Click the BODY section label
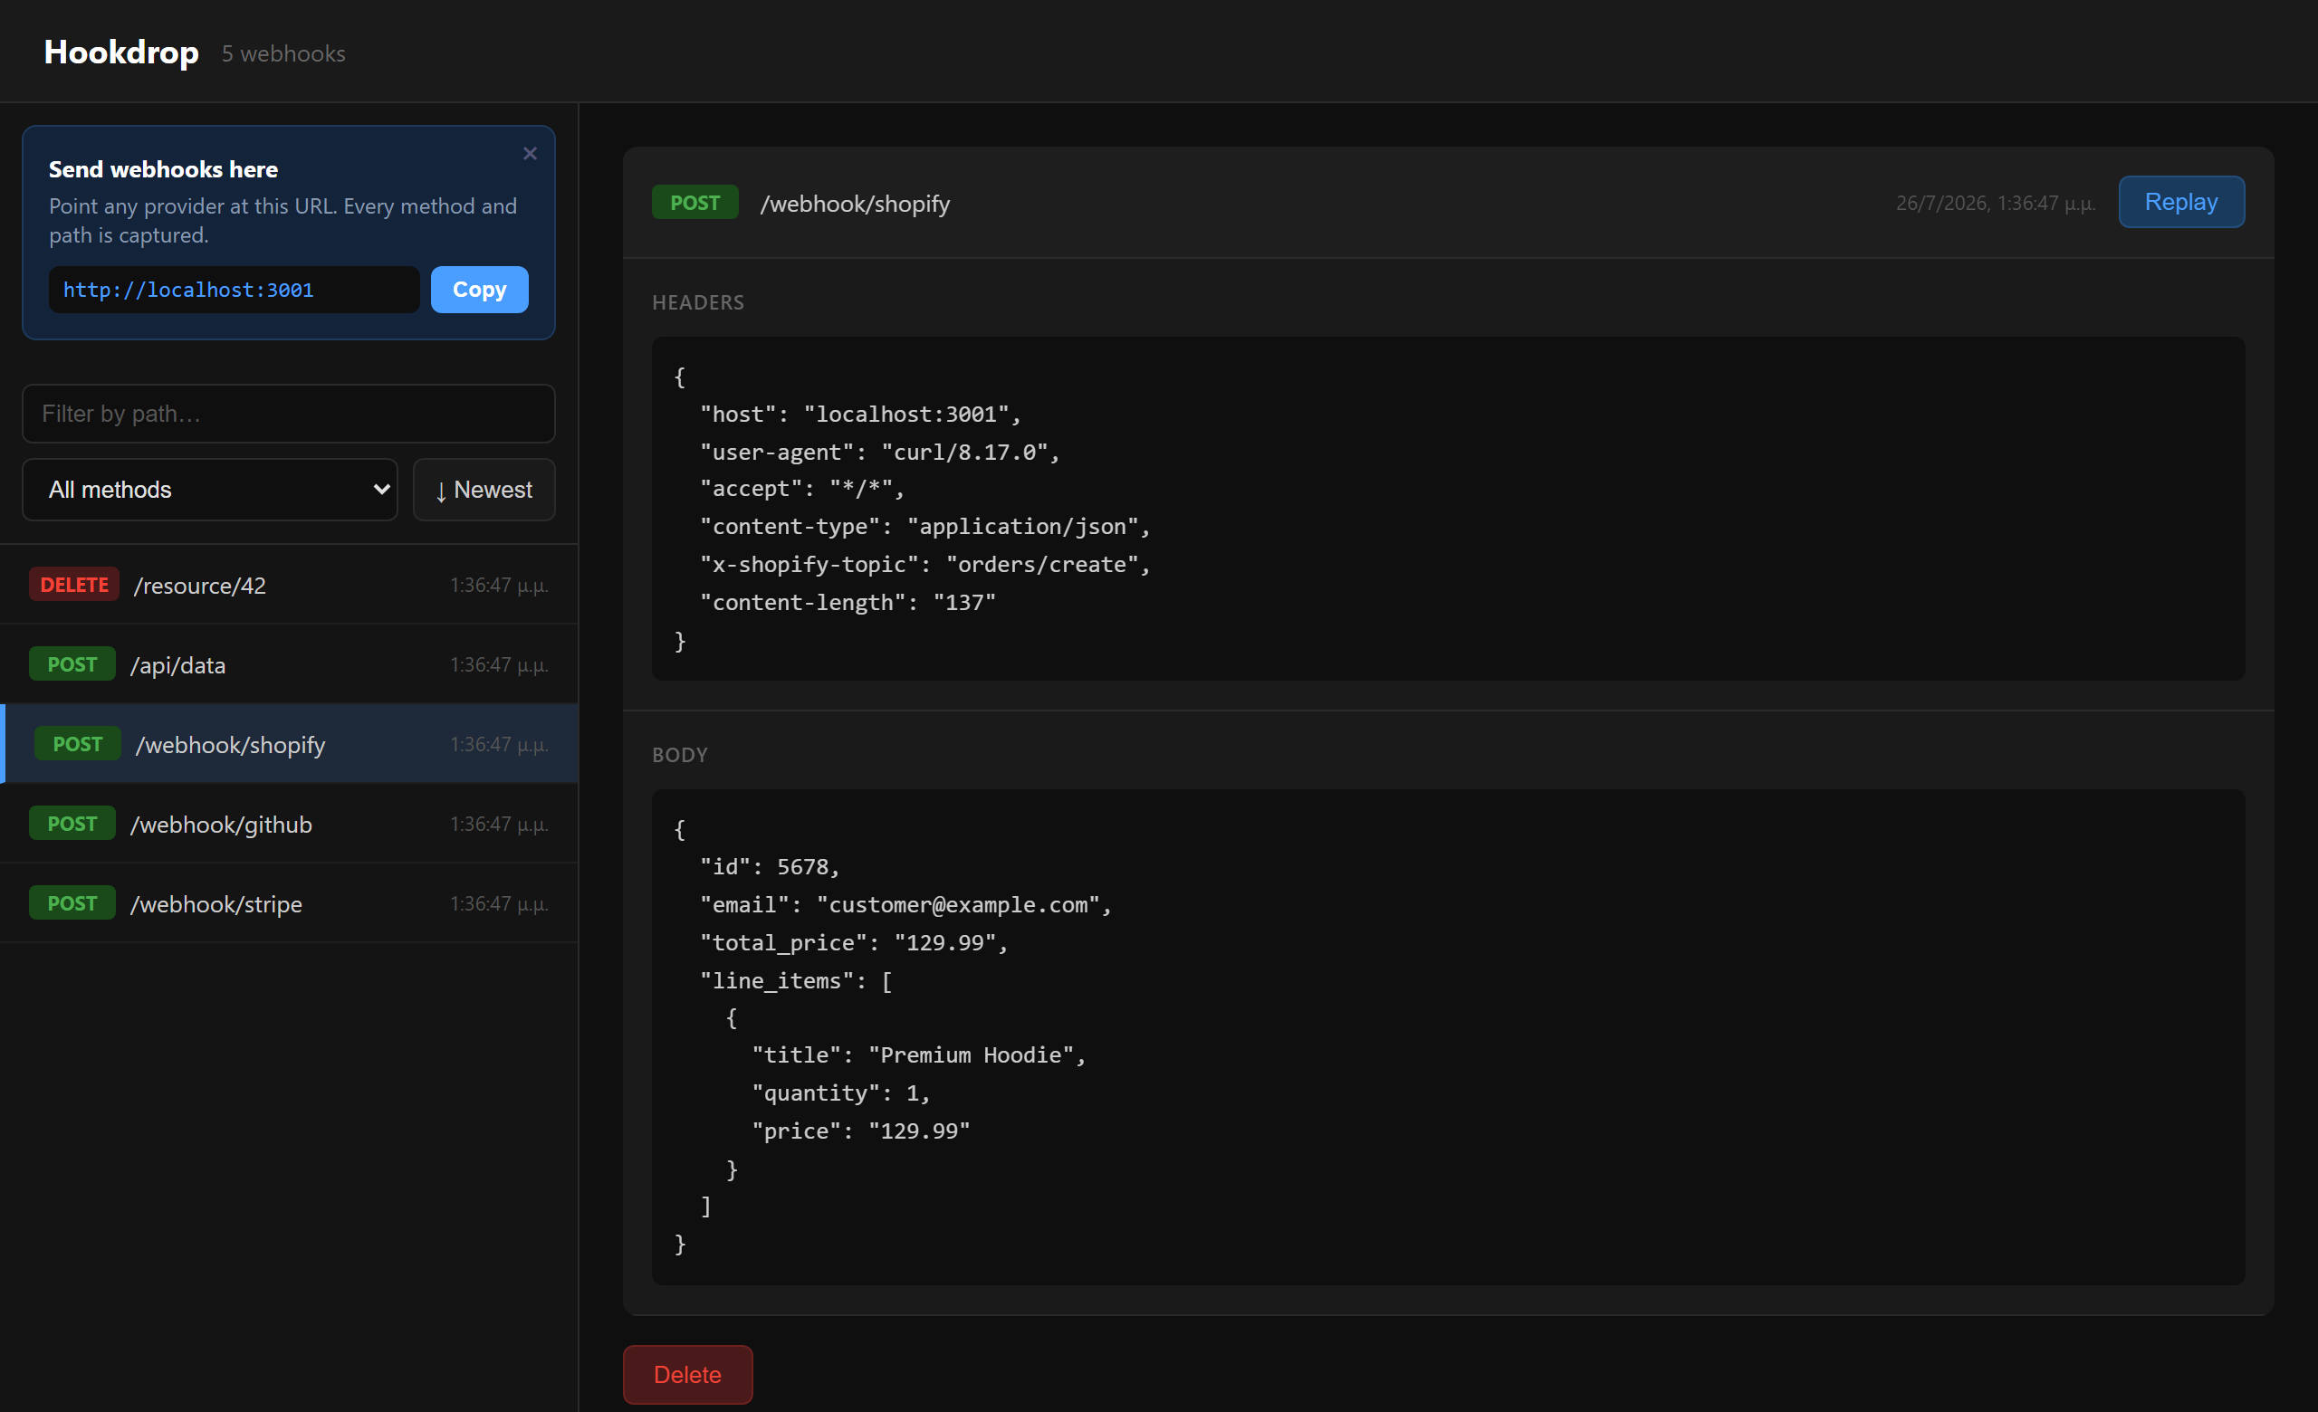The width and height of the screenshot is (2318, 1412). 680,755
